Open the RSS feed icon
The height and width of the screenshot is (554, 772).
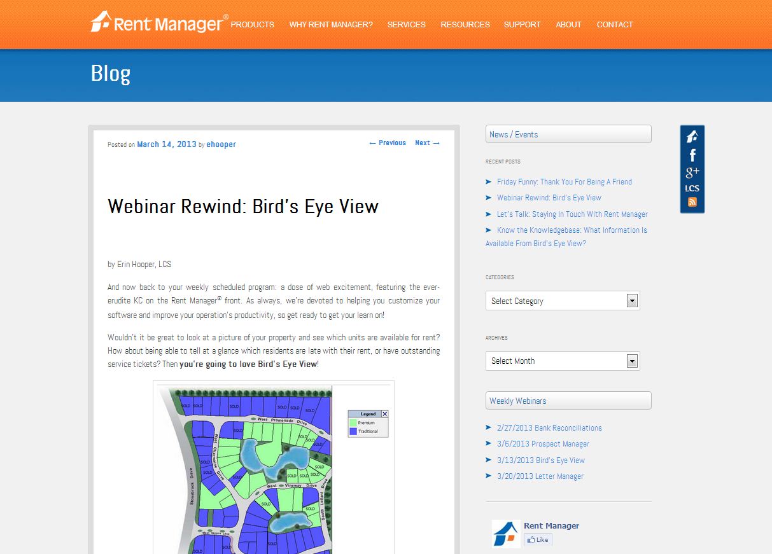coord(692,202)
